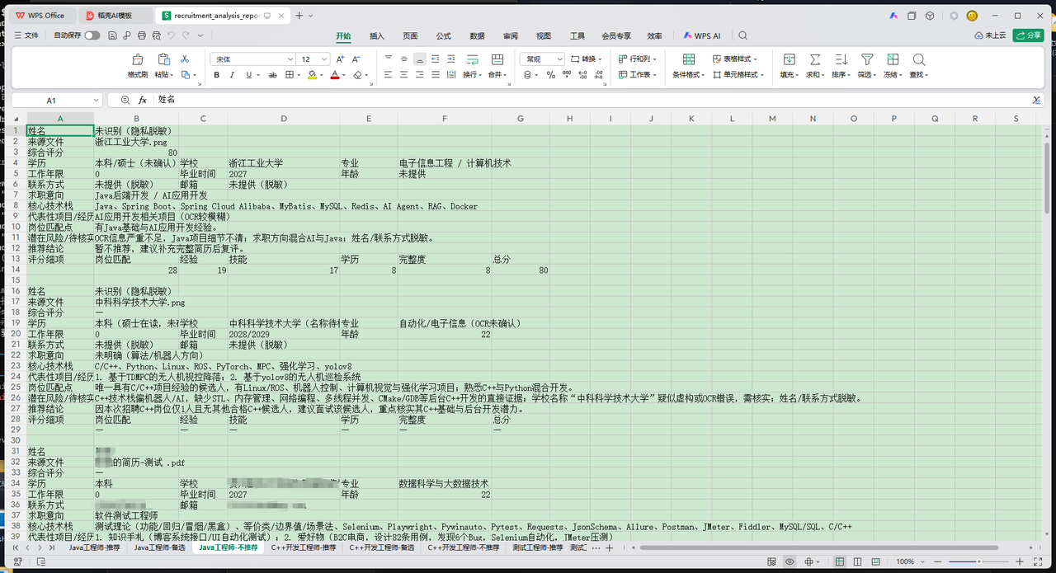Switch to sheet tab Java工程师-推荐
The width and height of the screenshot is (1056, 573).
(93, 547)
